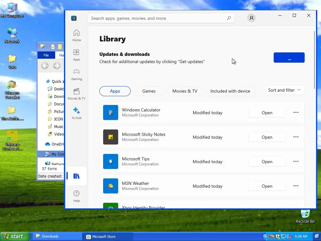
Task: Click the volume muted tray icon
Action: [x=289, y=237]
